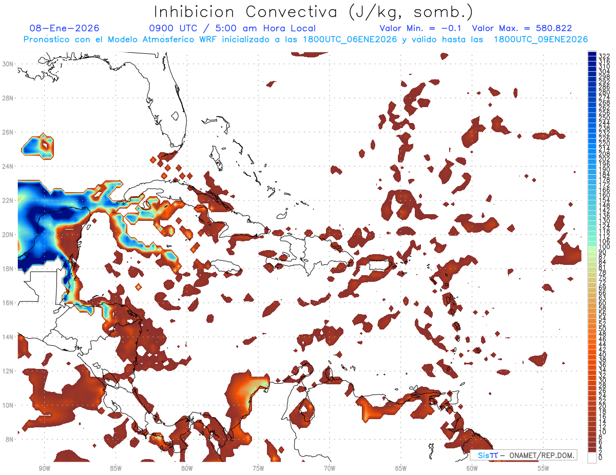Click the '85W' longitude label
The height and width of the screenshot is (475, 616).
tap(115, 468)
